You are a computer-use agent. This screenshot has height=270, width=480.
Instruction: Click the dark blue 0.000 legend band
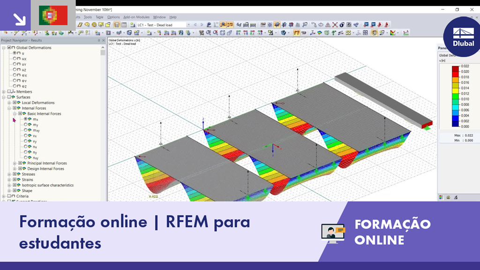(456, 124)
